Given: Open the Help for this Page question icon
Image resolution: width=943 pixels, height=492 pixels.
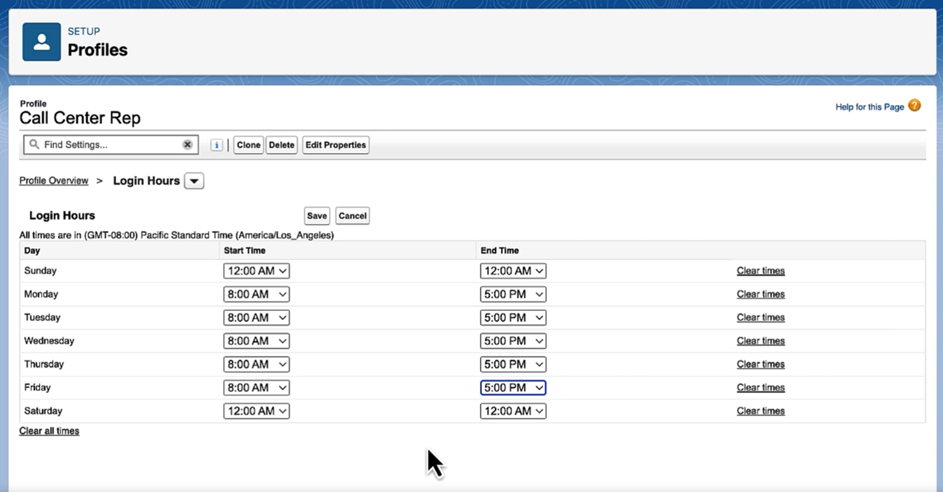Looking at the screenshot, I should (914, 106).
